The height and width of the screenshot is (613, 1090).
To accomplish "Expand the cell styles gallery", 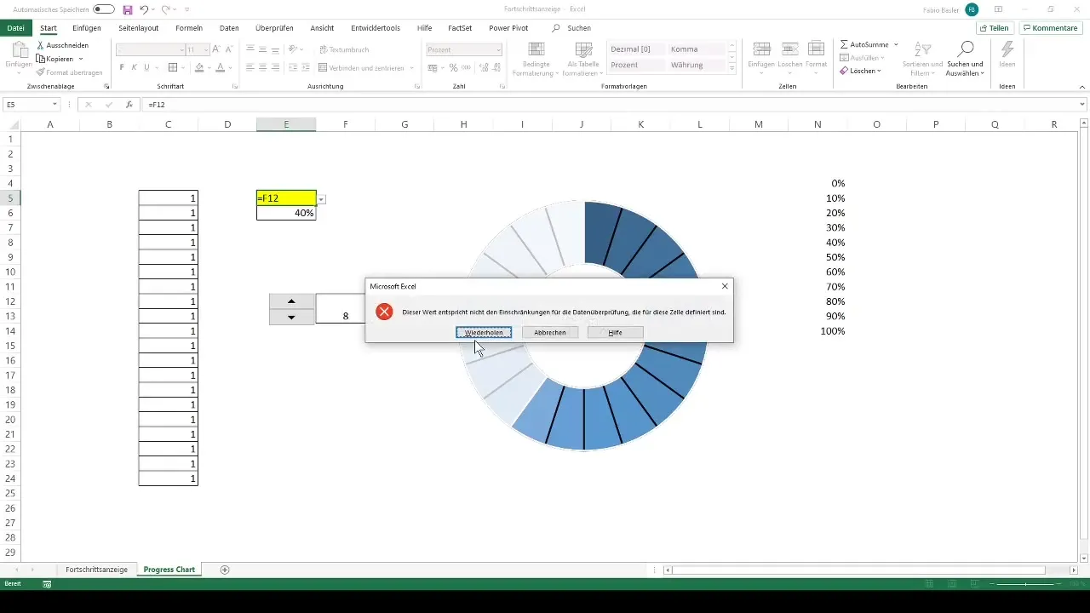I will pos(732,68).
